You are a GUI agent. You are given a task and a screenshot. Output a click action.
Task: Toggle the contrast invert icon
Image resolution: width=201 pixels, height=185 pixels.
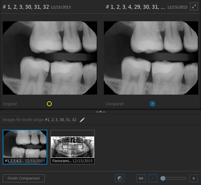[119, 179]
